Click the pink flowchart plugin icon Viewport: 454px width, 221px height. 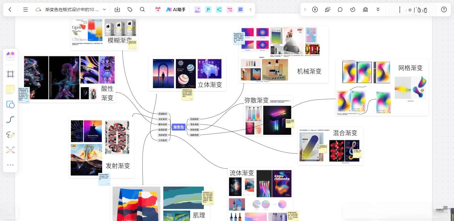[230, 9]
